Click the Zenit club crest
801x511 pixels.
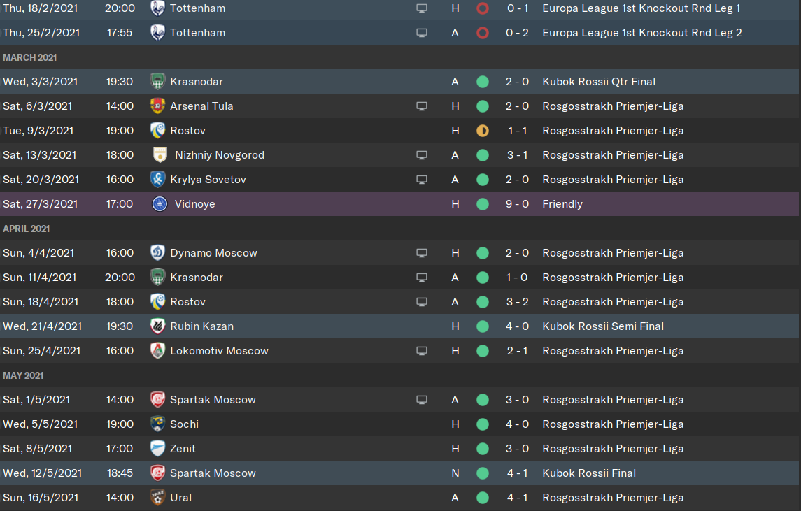click(157, 449)
